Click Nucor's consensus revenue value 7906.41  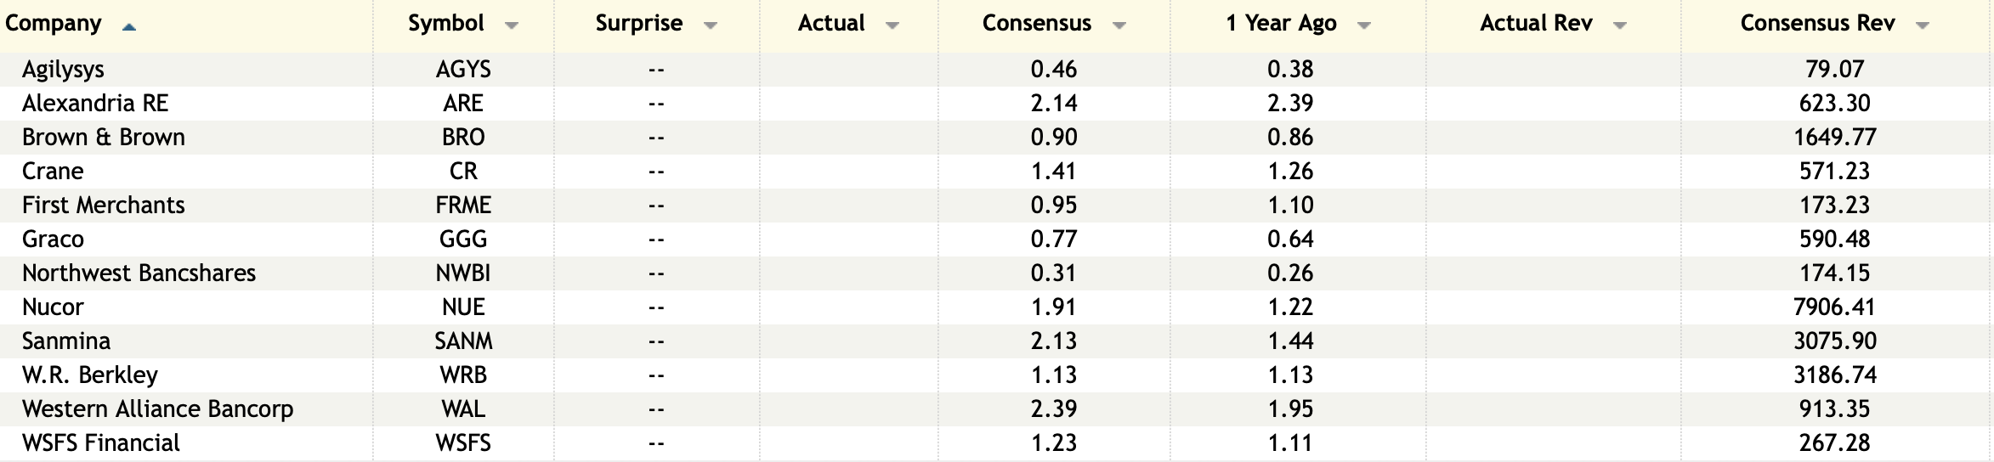(x=1834, y=307)
